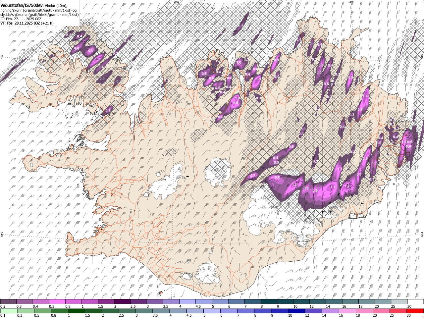Screen dimensions: 424x318
Task: Select grey-blue 4–4.5 swatch in lower legend
Action: (x=178, y=311)
